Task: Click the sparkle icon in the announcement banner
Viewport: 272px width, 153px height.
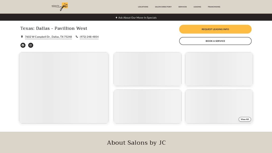Action: (x=116, y=18)
